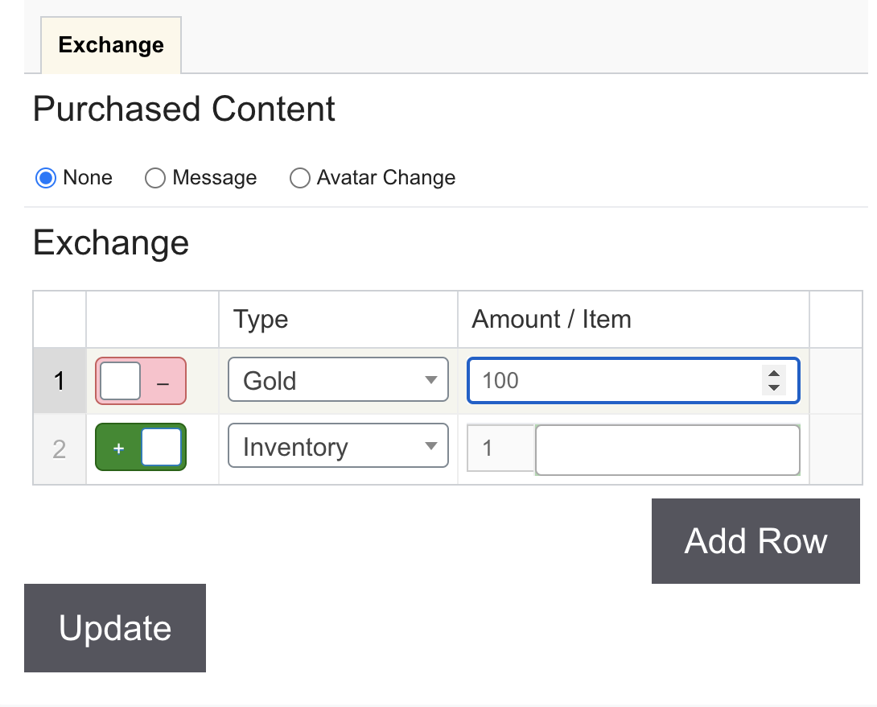
Task: Open the Gold type dropdown
Action: (338, 379)
